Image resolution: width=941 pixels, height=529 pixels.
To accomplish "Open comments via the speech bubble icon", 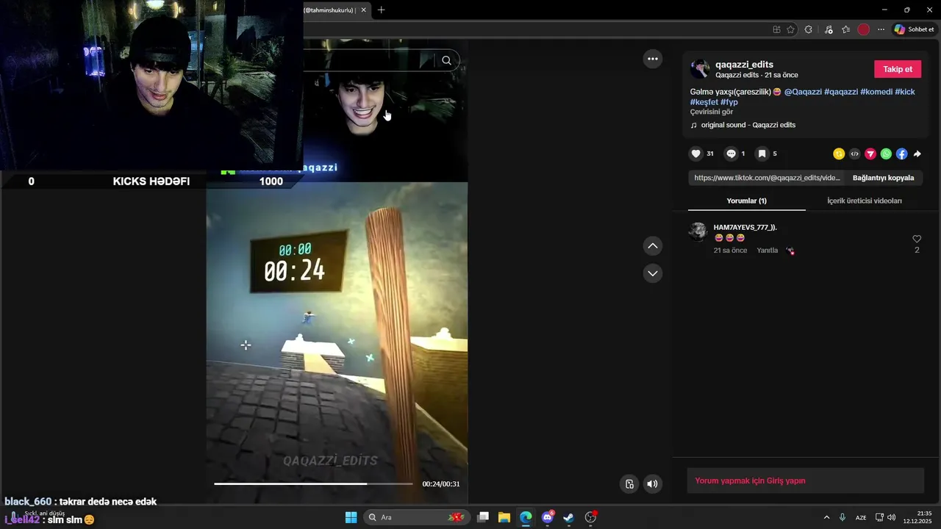I will click(x=731, y=154).
